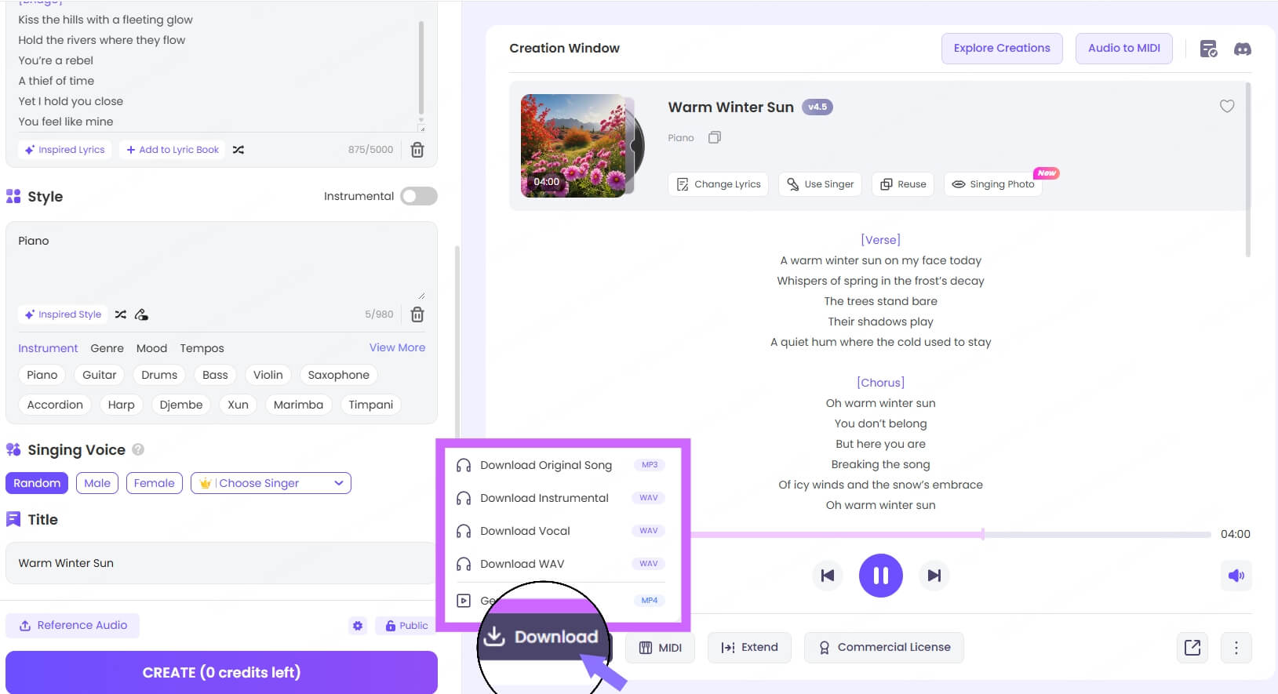Choose Download WAV option

561,564
